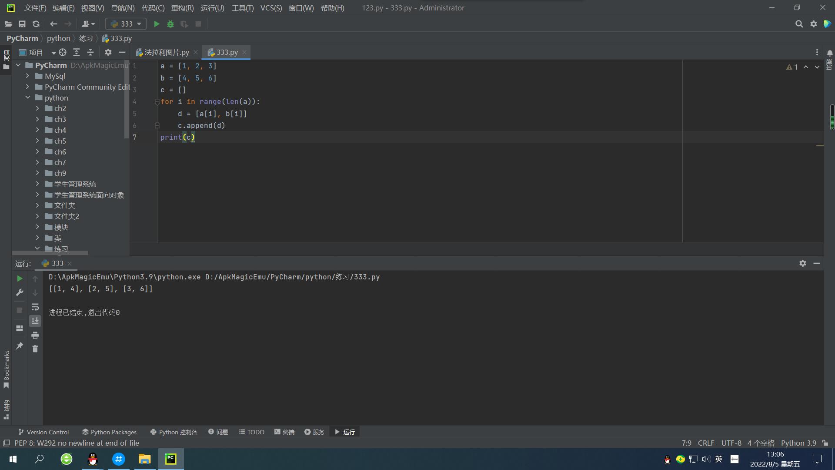Image resolution: width=835 pixels, height=470 pixels.
Task: Toggle scroll to end in console
Action: (35, 321)
